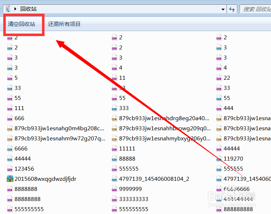Click the JPG icon of file 333
Viewport: 271px width, 214px height.
point(114,108)
